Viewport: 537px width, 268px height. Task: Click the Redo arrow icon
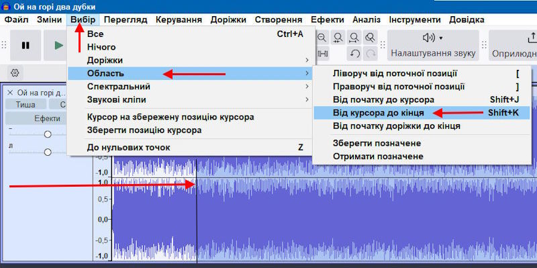pos(371,54)
